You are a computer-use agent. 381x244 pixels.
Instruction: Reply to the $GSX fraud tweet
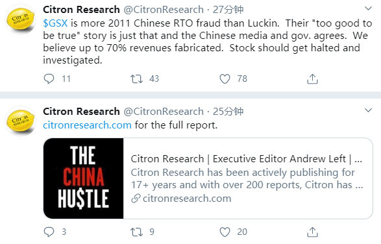[x=49, y=79]
